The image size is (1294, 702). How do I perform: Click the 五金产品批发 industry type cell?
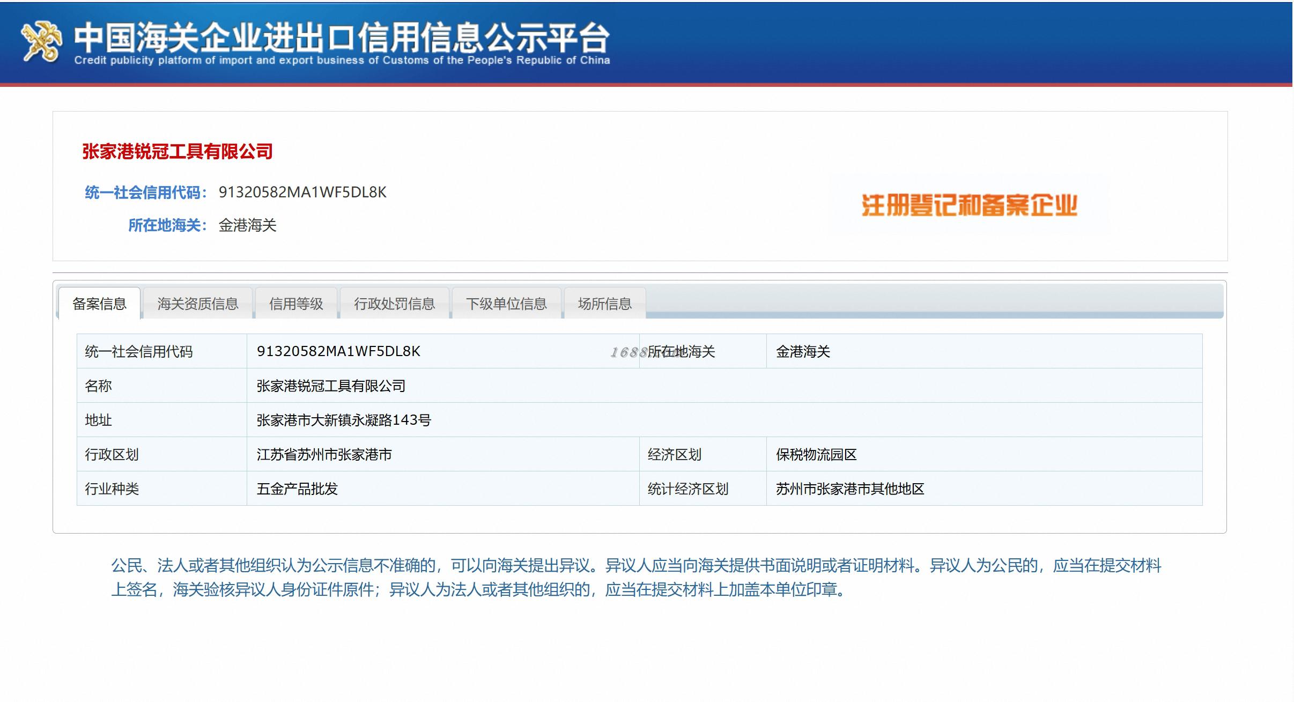297,489
